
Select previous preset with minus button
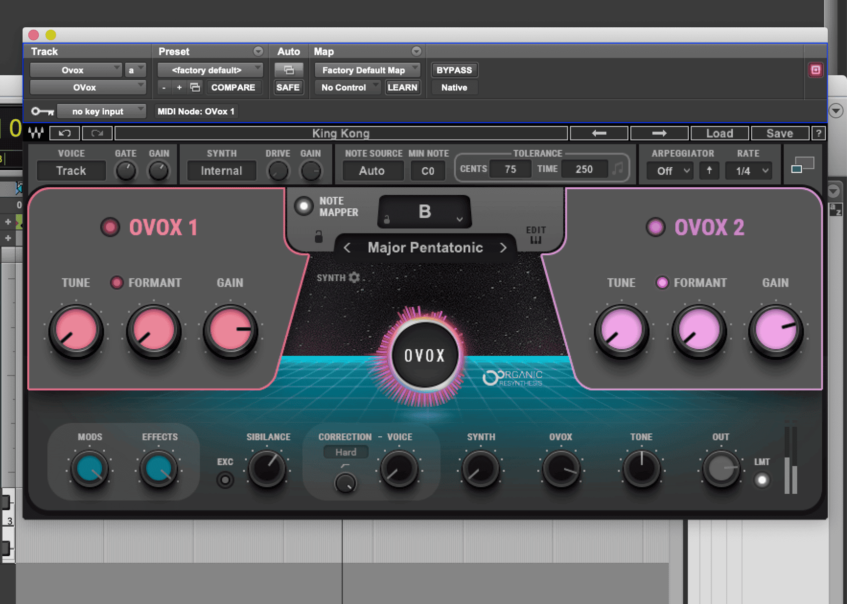click(164, 87)
